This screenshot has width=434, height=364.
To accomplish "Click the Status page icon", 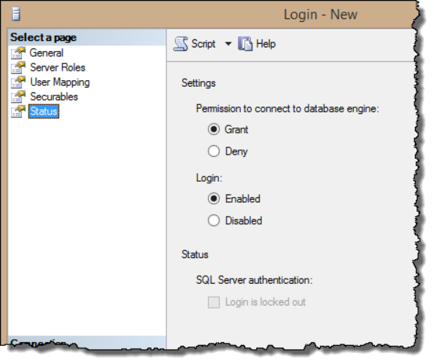I will click(18, 112).
